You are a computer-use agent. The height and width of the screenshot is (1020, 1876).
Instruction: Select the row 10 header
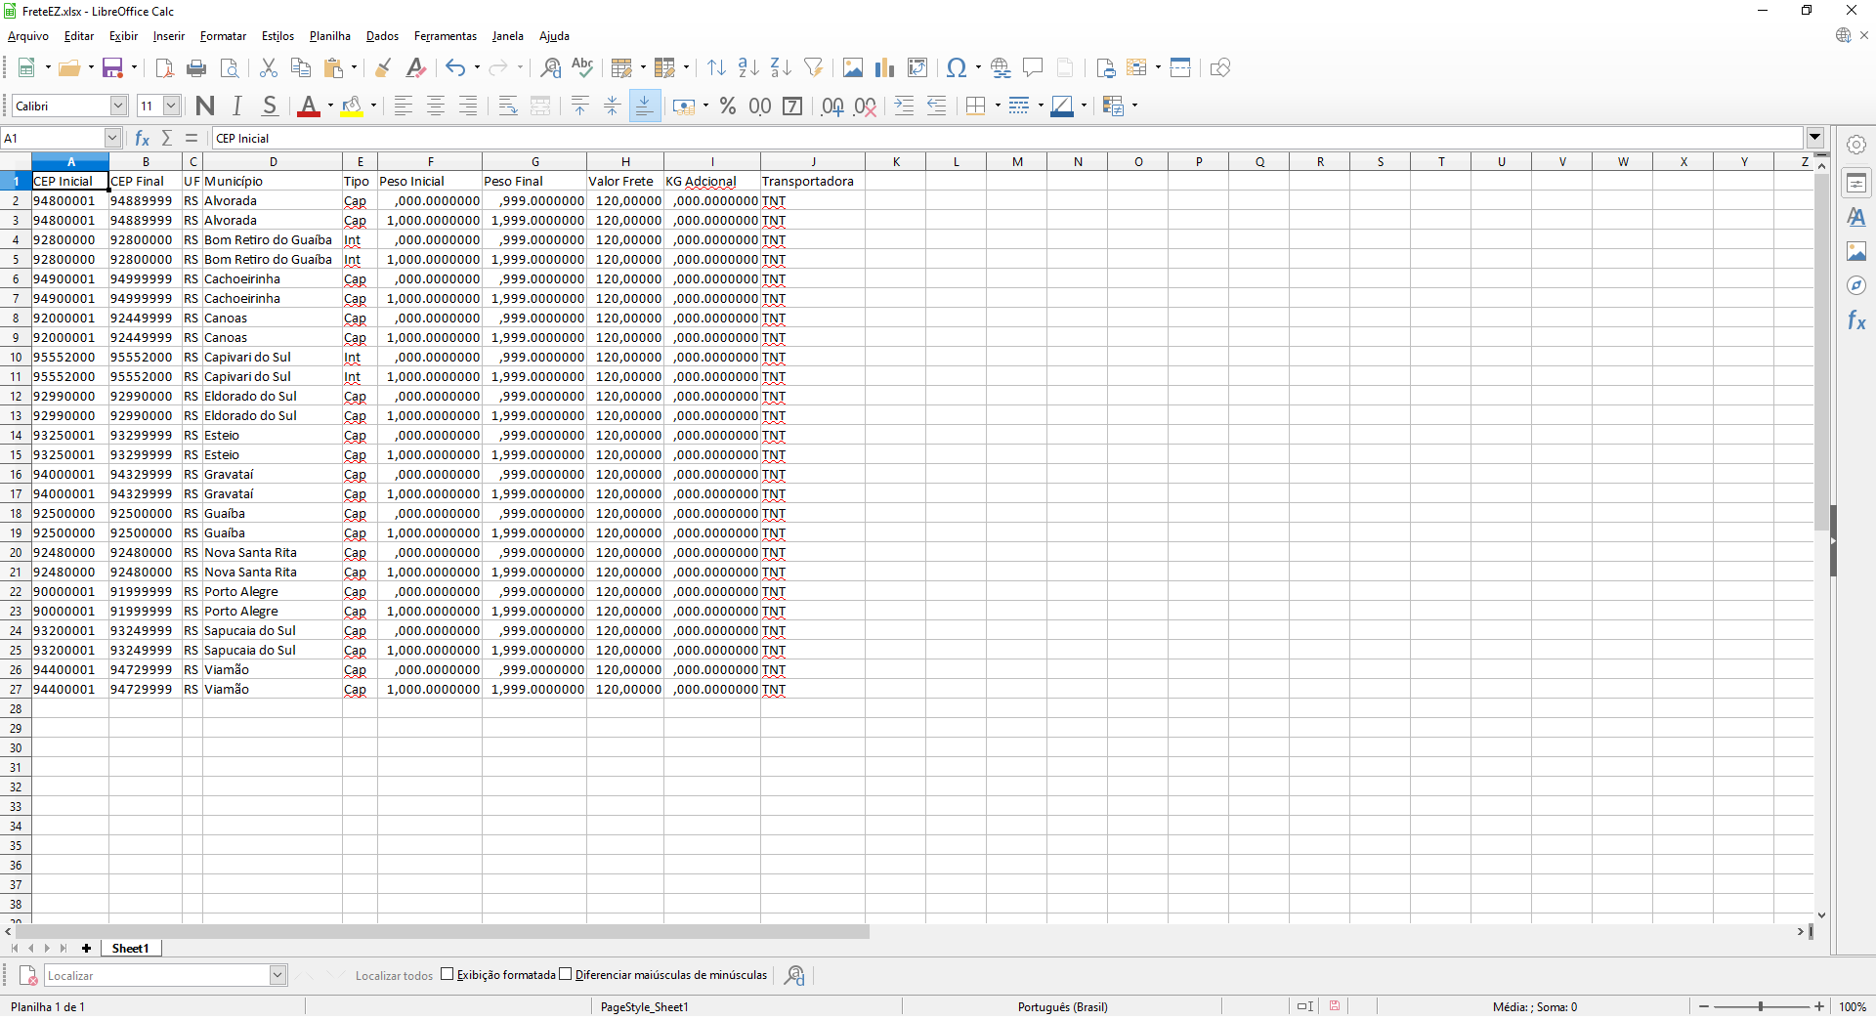pos(16,357)
